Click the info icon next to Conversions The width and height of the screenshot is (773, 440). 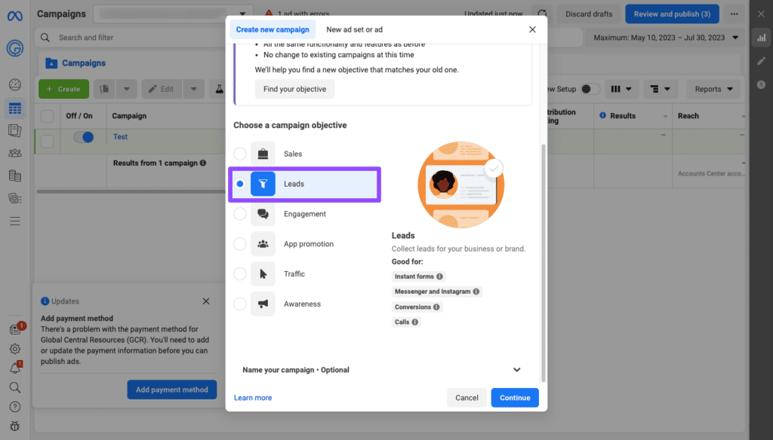pos(436,307)
